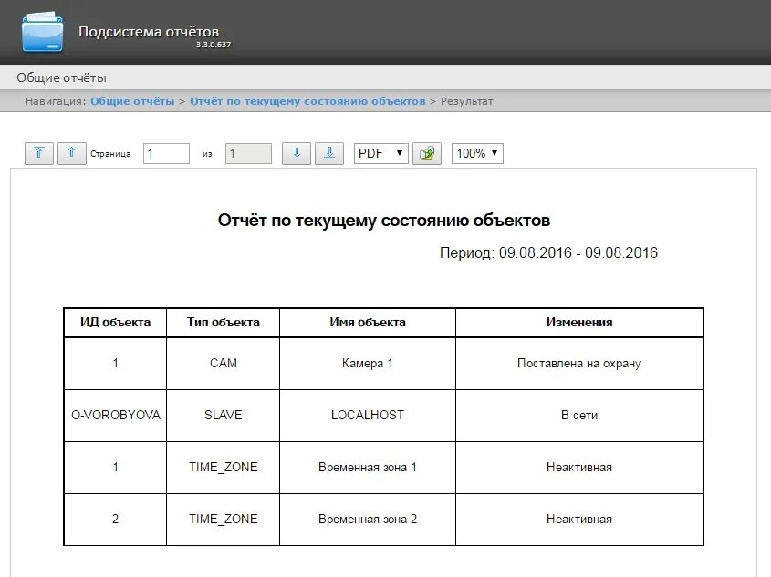Click the В сети status cell

tap(579, 416)
